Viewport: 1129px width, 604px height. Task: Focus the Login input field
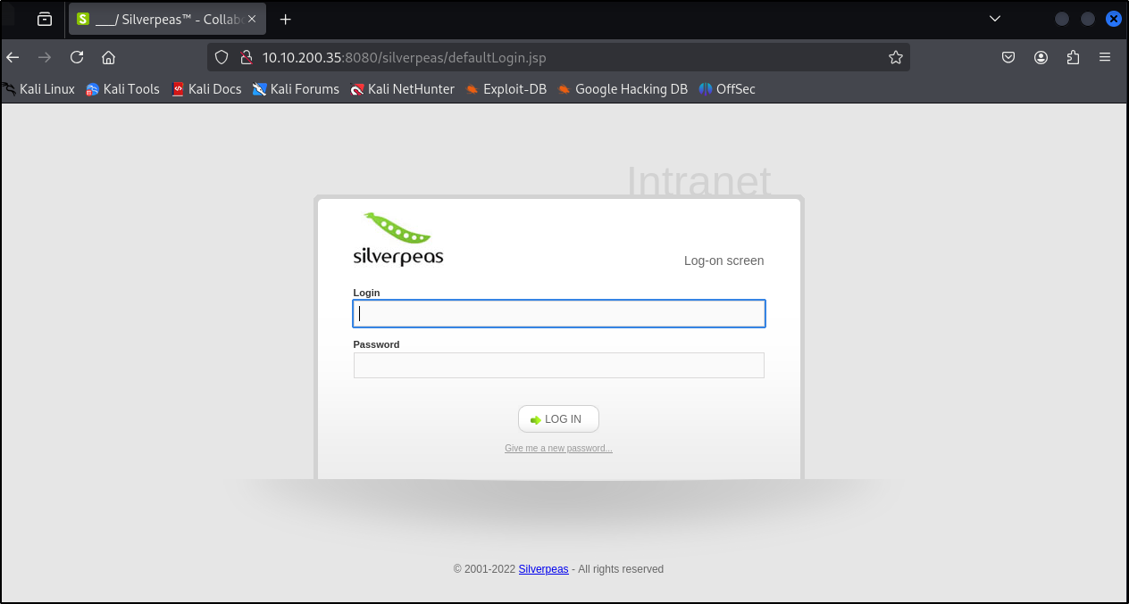point(558,314)
